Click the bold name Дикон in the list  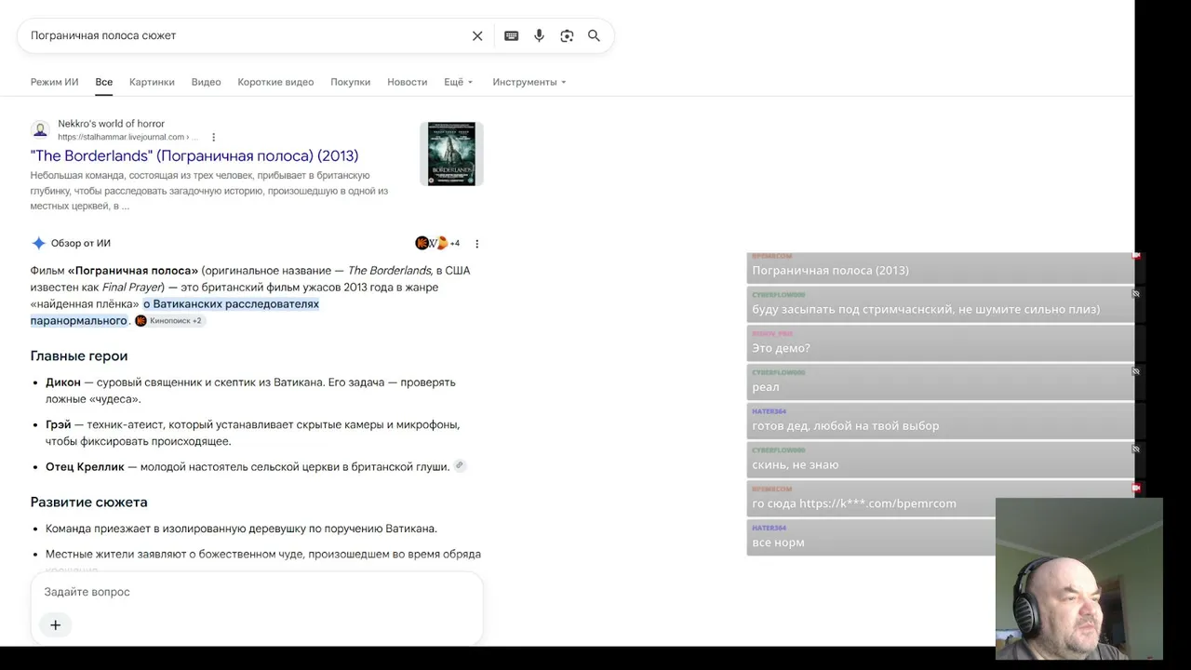[x=63, y=382]
